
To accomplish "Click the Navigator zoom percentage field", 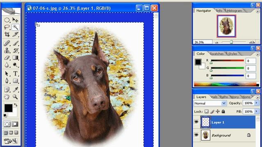I will point(203,42).
